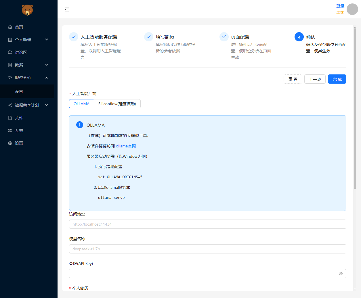Open 首页 menu item
Viewport: 361px width, 298px height.
(x=27, y=27)
